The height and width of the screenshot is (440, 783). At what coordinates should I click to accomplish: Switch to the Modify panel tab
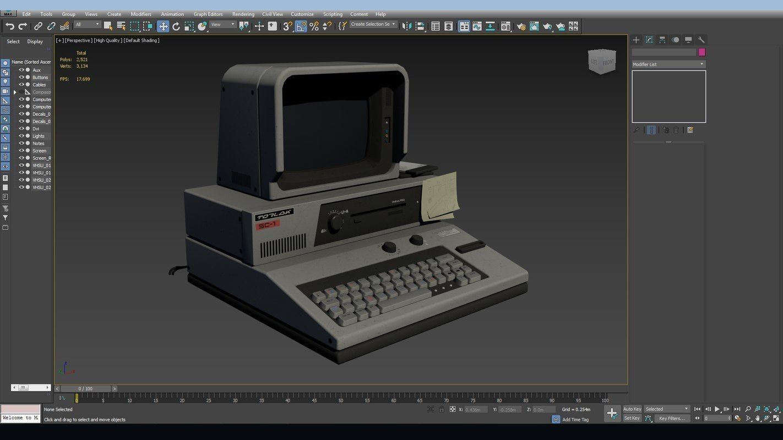click(649, 40)
